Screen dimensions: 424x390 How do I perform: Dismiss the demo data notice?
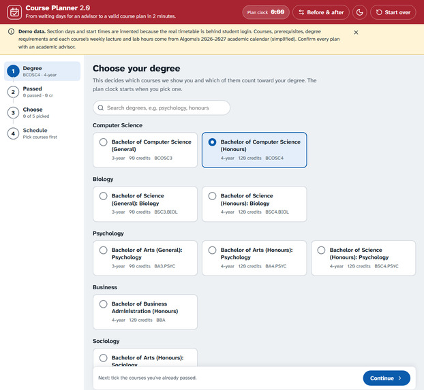click(356, 33)
